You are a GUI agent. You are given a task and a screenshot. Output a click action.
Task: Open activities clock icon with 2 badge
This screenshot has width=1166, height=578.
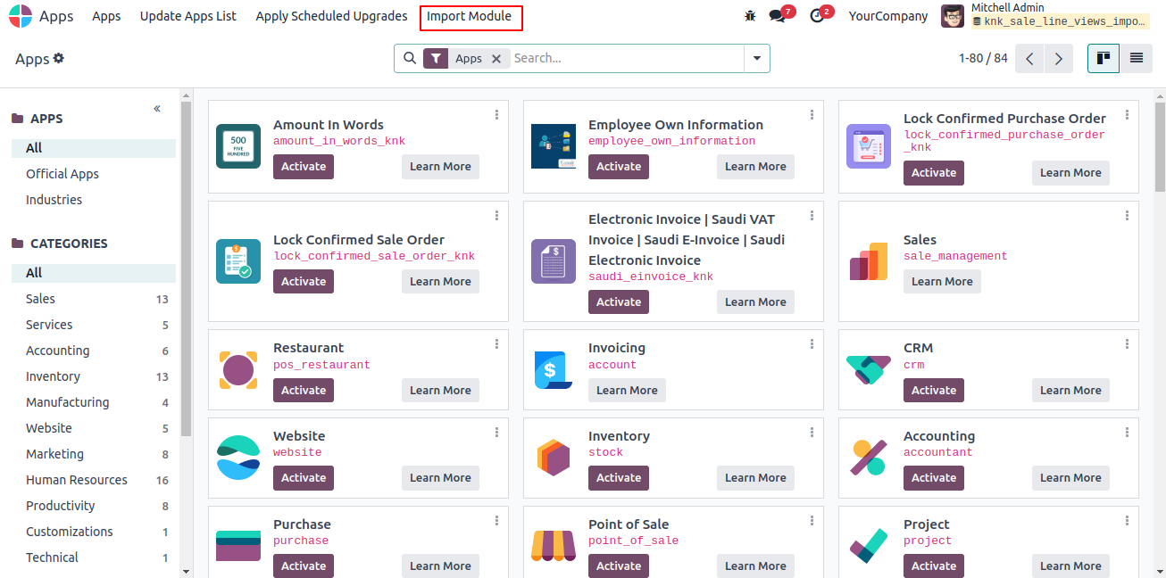(817, 16)
